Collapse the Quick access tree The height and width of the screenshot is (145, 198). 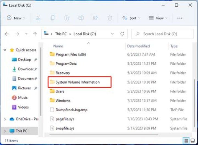[x=5, y=50]
